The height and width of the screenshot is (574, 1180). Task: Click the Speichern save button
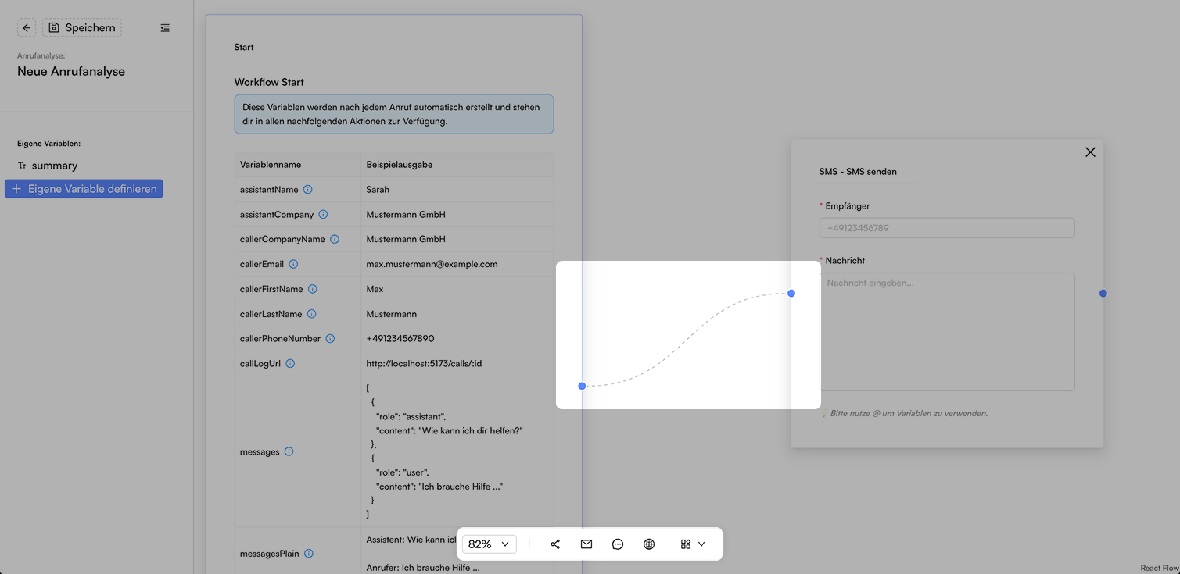[82, 28]
